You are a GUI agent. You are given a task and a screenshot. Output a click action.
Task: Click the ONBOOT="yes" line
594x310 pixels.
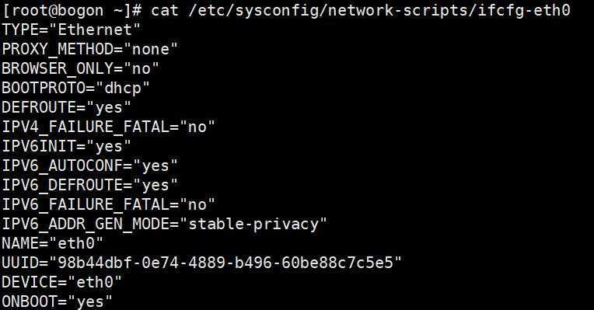pos(58,301)
